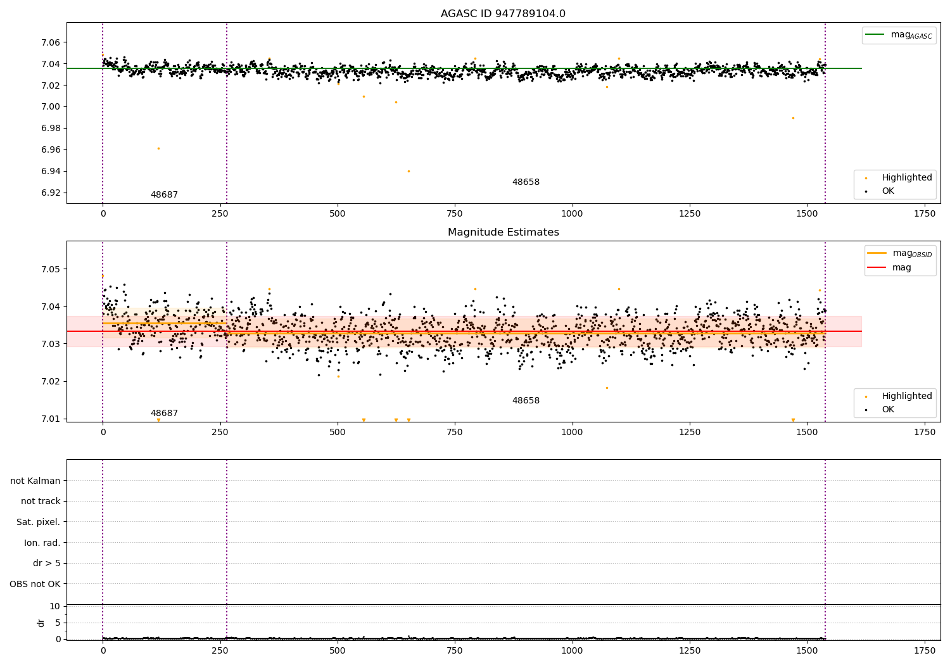This screenshot has width=950, height=665.
Task: Click the 'Sat. pixel.' row label
Action: click(x=38, y=522)
